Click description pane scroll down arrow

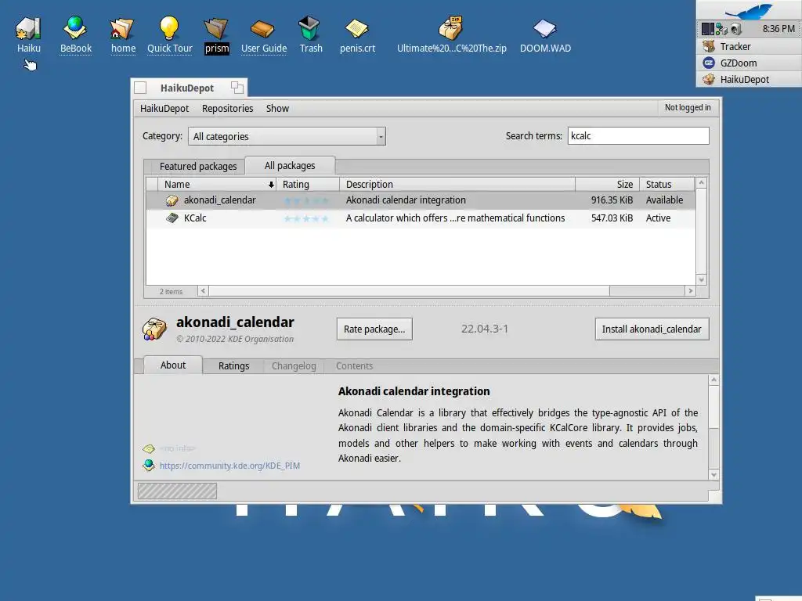714,475
